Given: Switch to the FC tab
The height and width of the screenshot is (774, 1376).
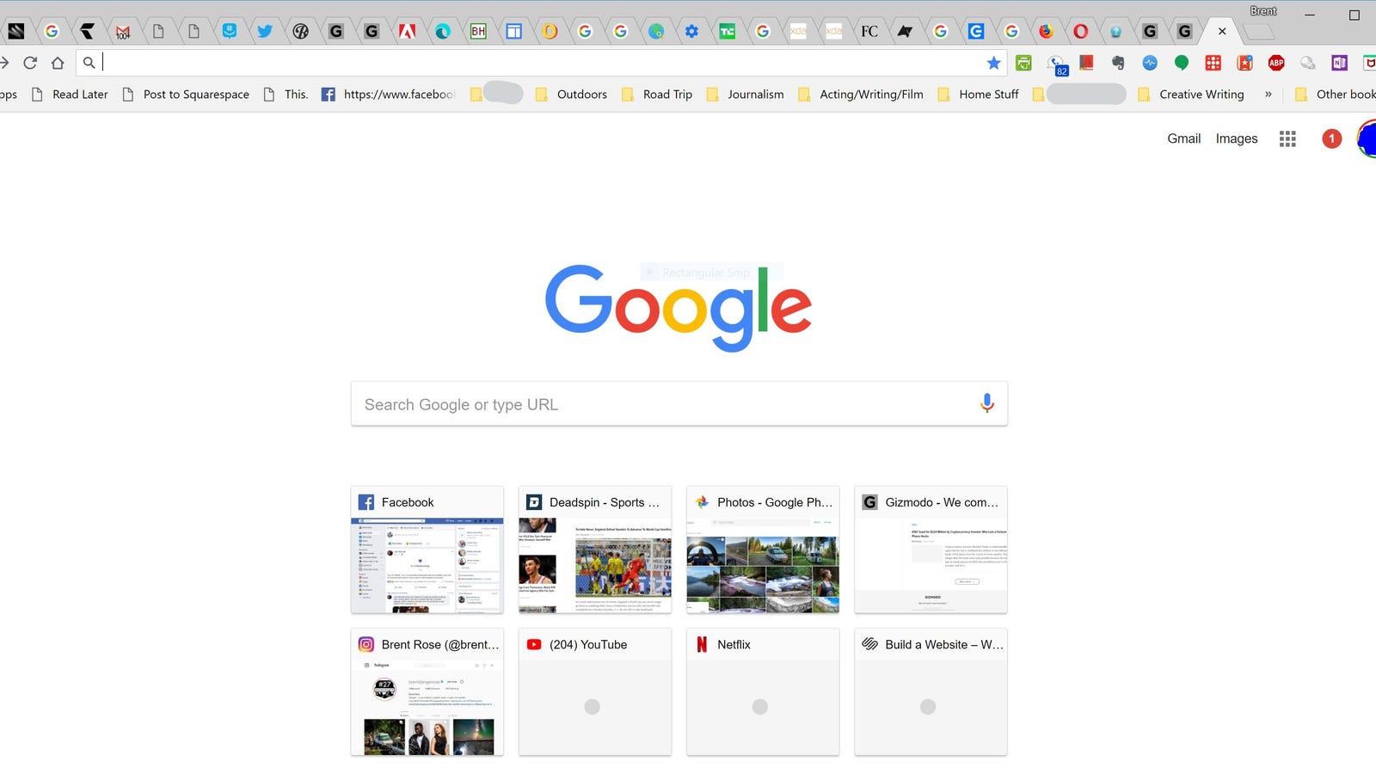Looking at the screenshot, I should [869, 32].
